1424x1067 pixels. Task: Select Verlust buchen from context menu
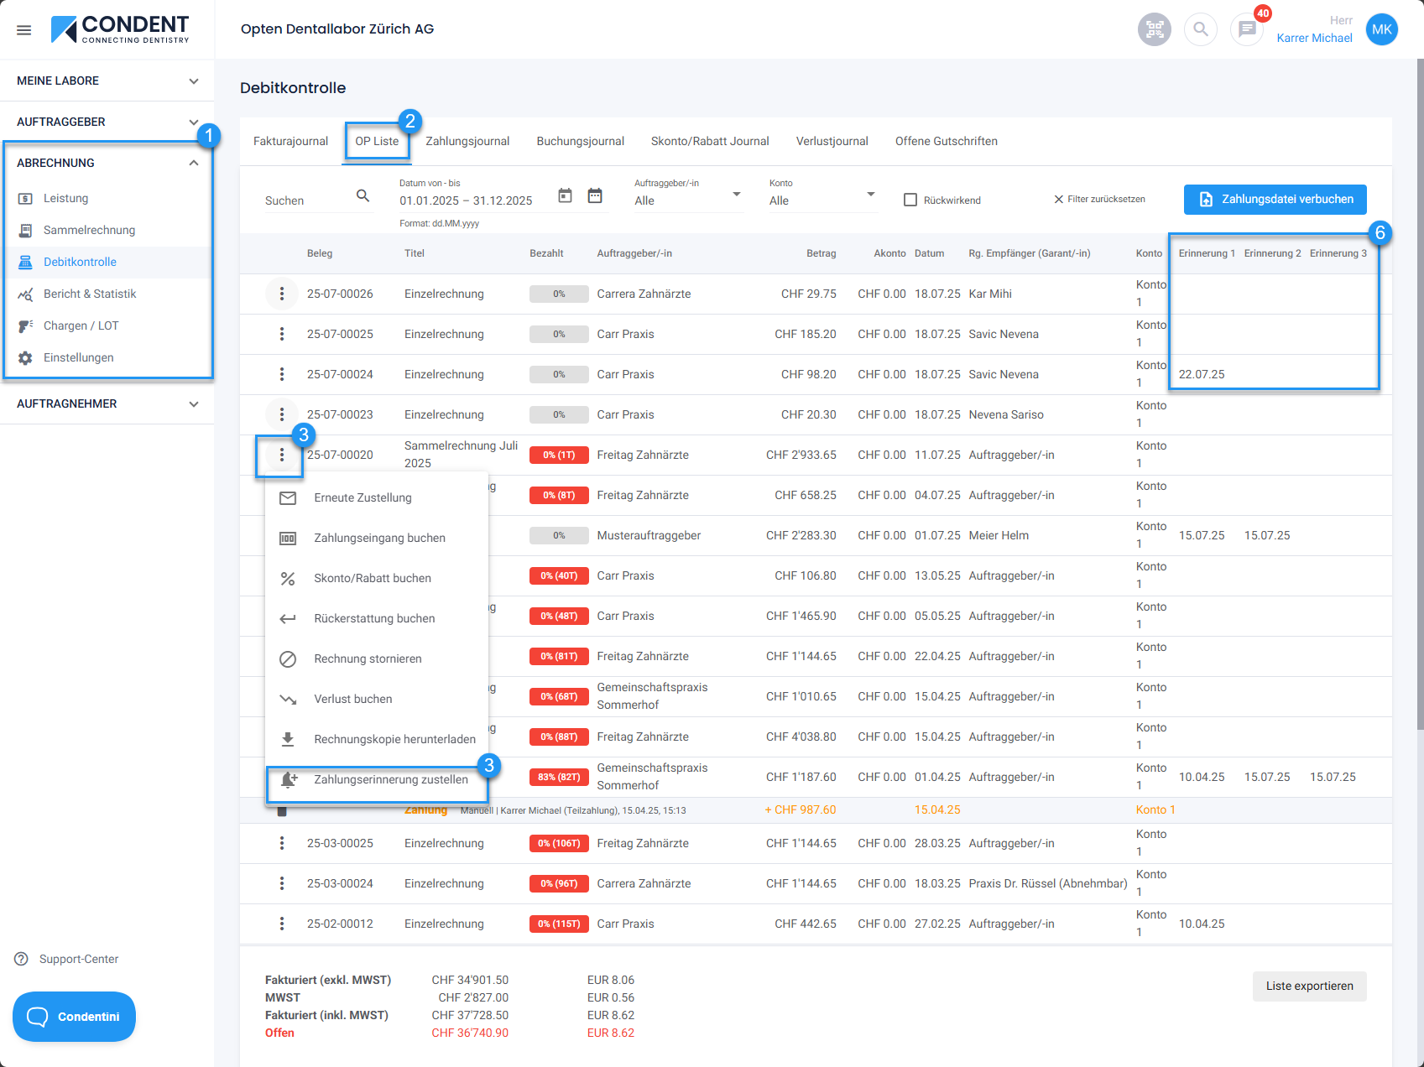point(377,699)
